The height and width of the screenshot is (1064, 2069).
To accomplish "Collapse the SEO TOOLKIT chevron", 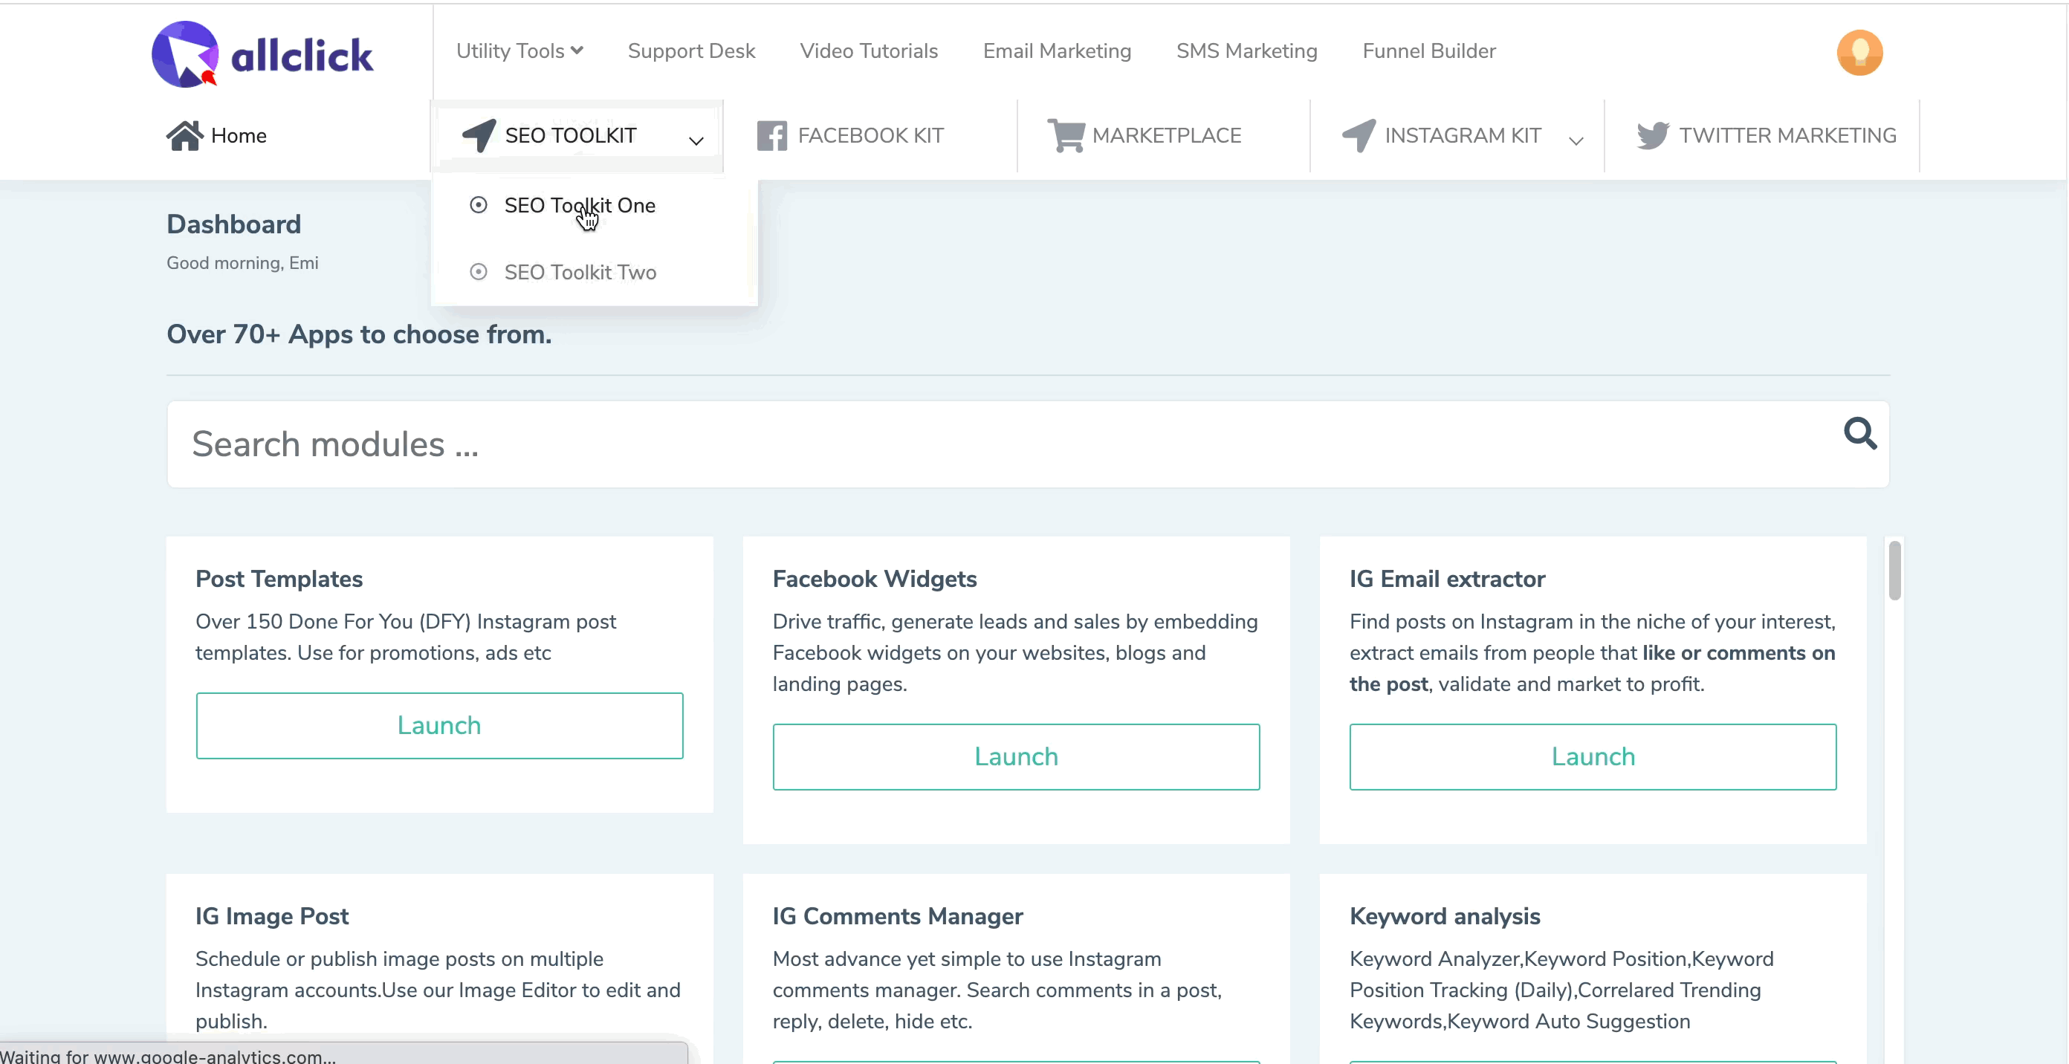I will pos(696,140).
